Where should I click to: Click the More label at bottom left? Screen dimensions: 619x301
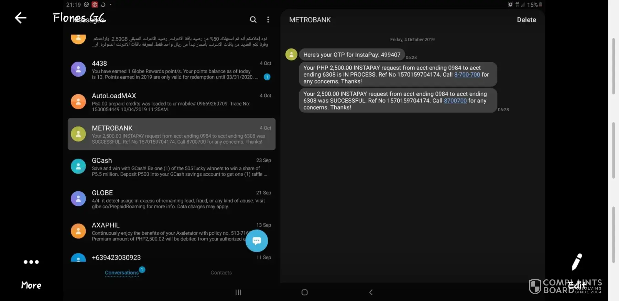(x=31, y=285)
